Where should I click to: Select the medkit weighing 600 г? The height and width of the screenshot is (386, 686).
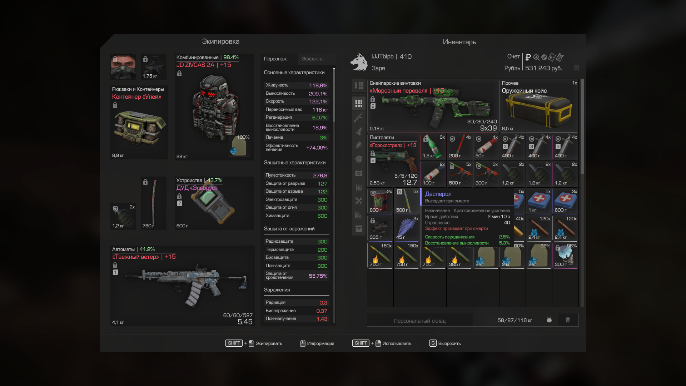pyautogui.click(x=565, y=201)
